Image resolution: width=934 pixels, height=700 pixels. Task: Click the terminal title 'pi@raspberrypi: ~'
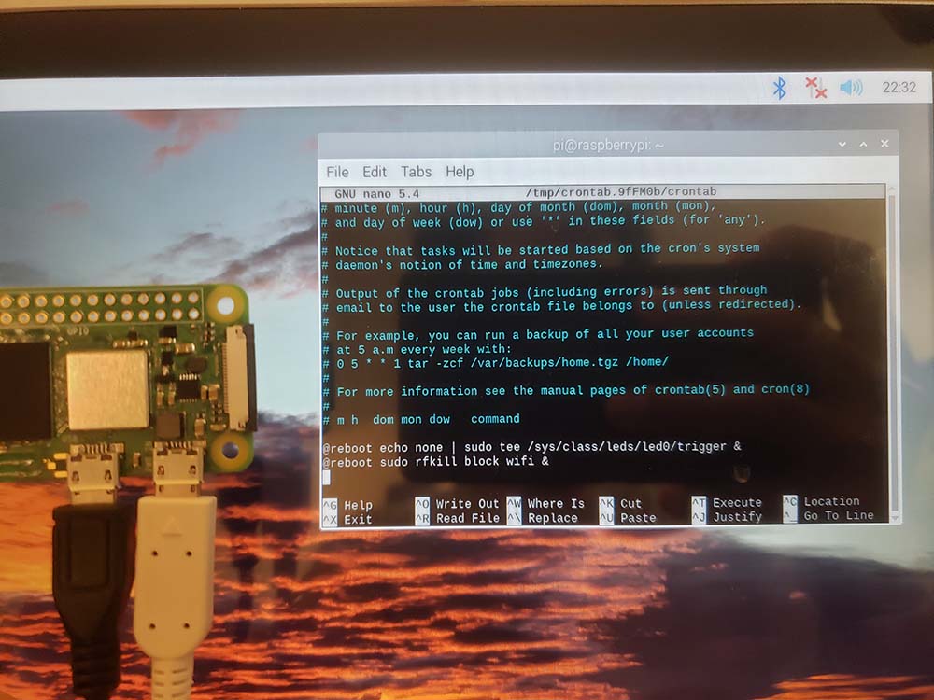point(608,145)
